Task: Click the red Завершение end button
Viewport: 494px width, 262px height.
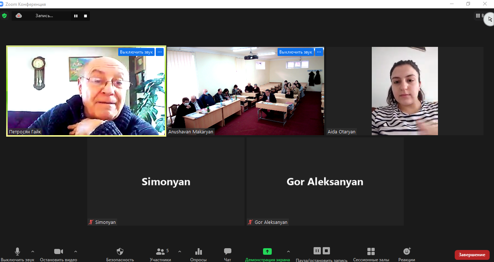Action: pyautogui.click(x=472, y=255)
